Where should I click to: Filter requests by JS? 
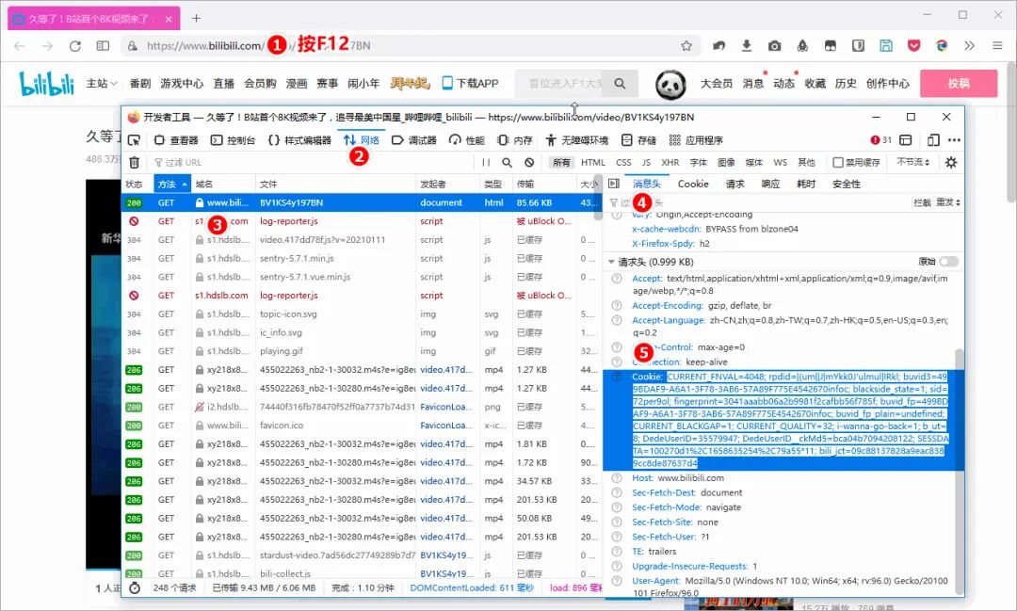point(646,162)
